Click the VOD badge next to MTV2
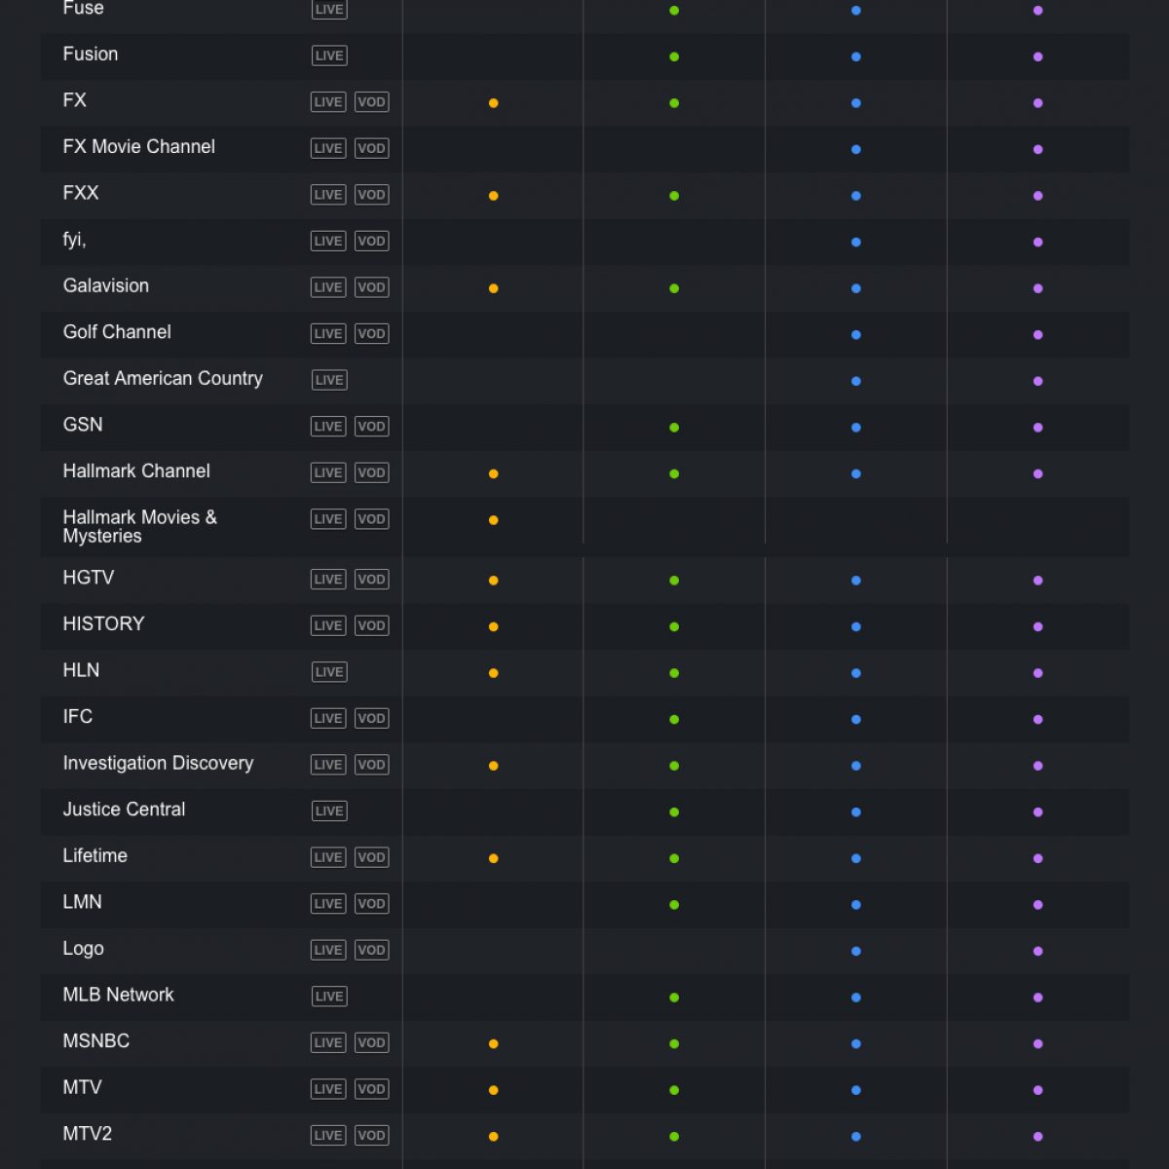 pyautogui.click(x=371, y=1136)
